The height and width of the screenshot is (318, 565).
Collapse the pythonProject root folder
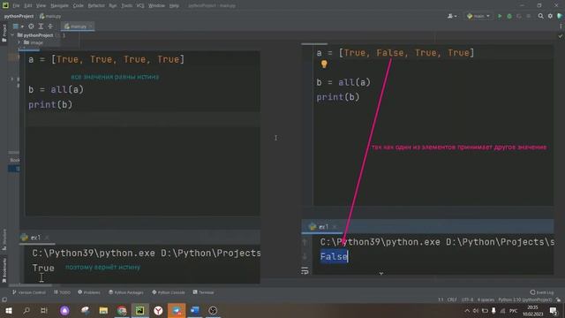(x=12, y=35)
